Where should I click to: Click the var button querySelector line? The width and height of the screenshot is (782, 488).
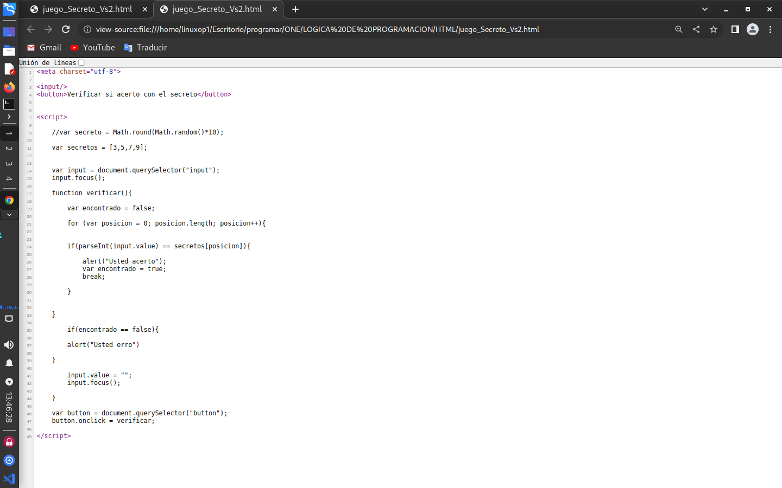(x=140, y=413)
